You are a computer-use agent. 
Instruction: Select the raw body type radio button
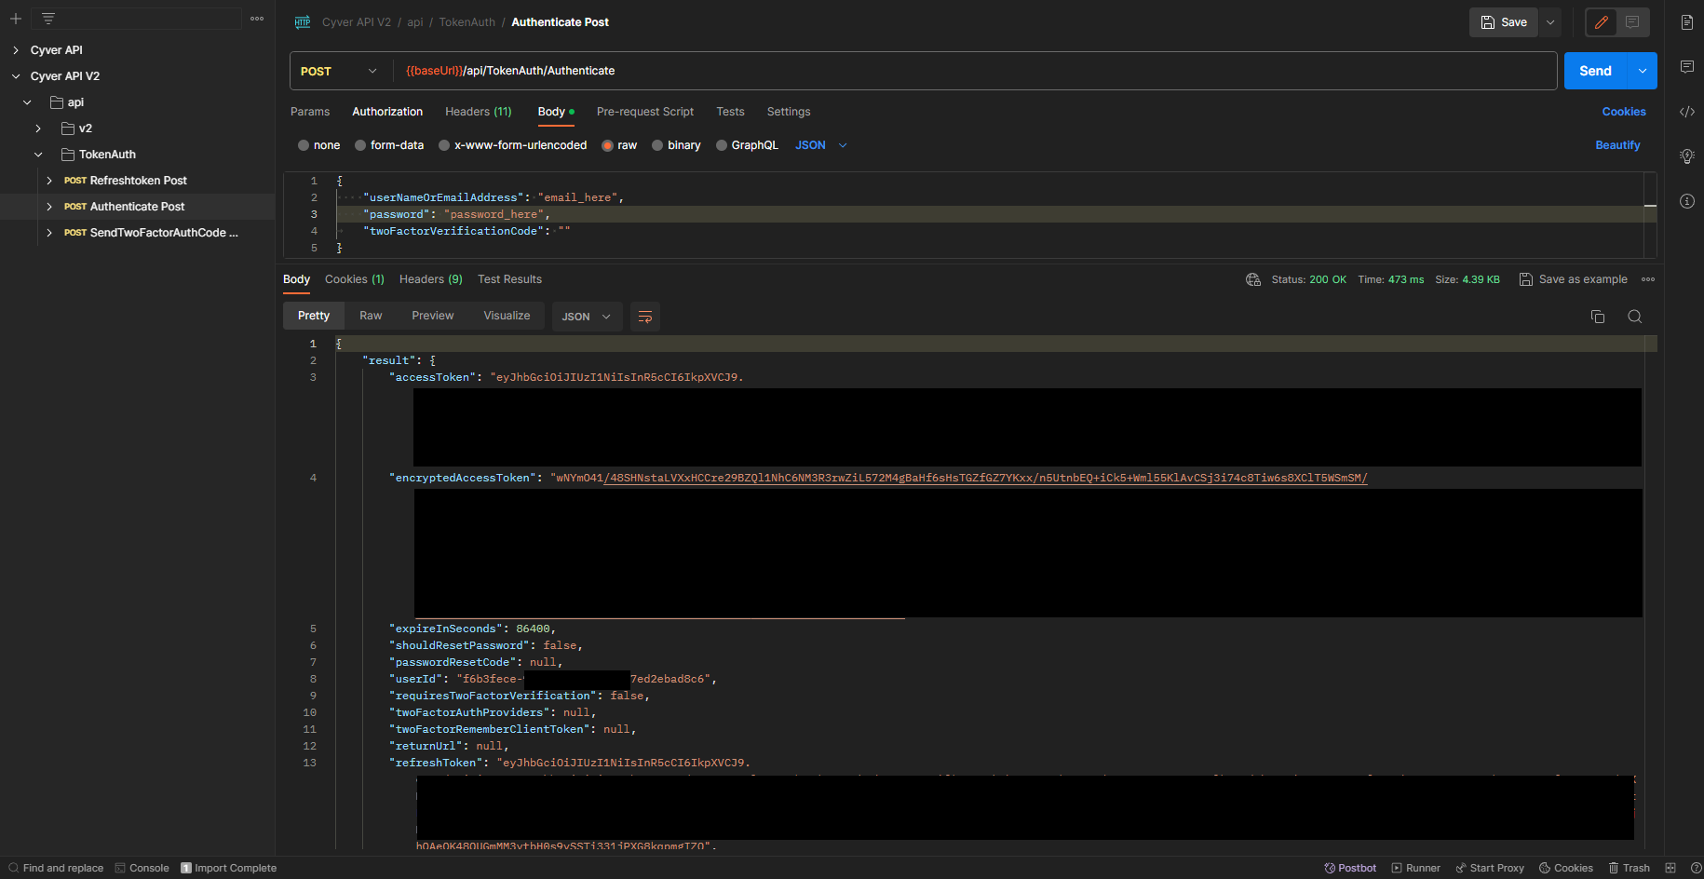pyautogui.click(x=607, y=144)
